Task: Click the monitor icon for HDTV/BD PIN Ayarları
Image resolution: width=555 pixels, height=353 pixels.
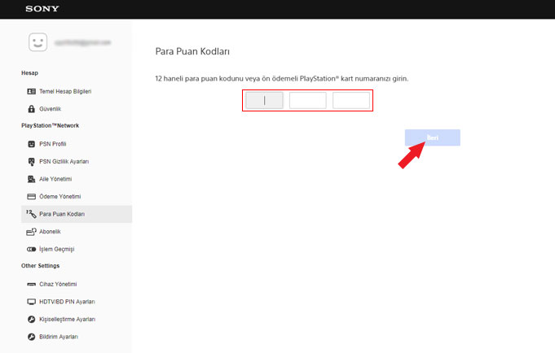Action: pyautogui.click(x=31, y=302)
